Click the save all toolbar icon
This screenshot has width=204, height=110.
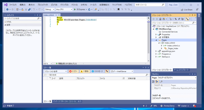[x=29, y=9]
